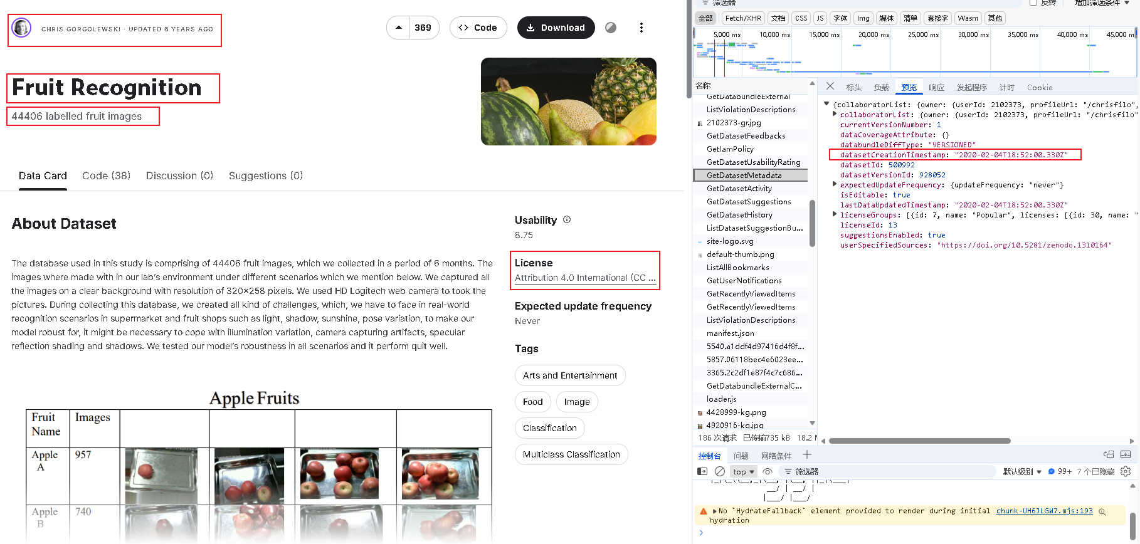The width and height of the screenshot is (1140, 544).
Task: Filter network requests by 字体 (Font)
Action: 840,18
